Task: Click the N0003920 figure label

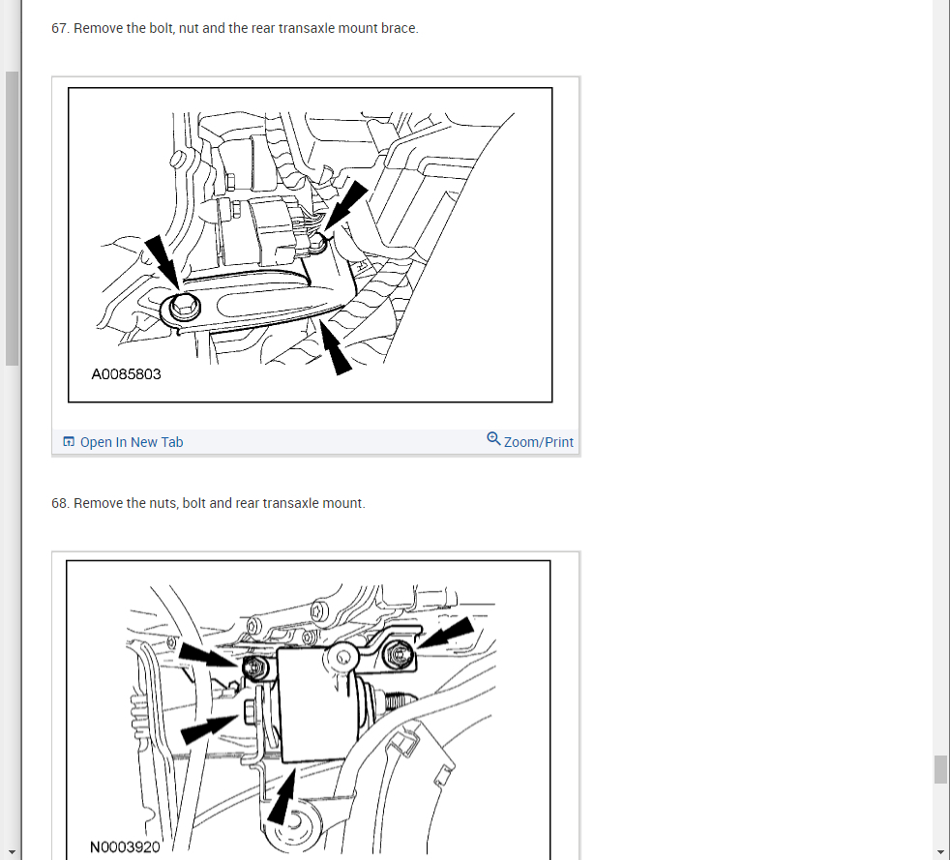Action: tap(125, 846)
